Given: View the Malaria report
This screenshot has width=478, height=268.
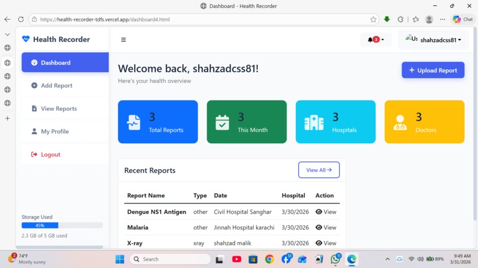Looking at the screenshot, I should tap(326, 227).
